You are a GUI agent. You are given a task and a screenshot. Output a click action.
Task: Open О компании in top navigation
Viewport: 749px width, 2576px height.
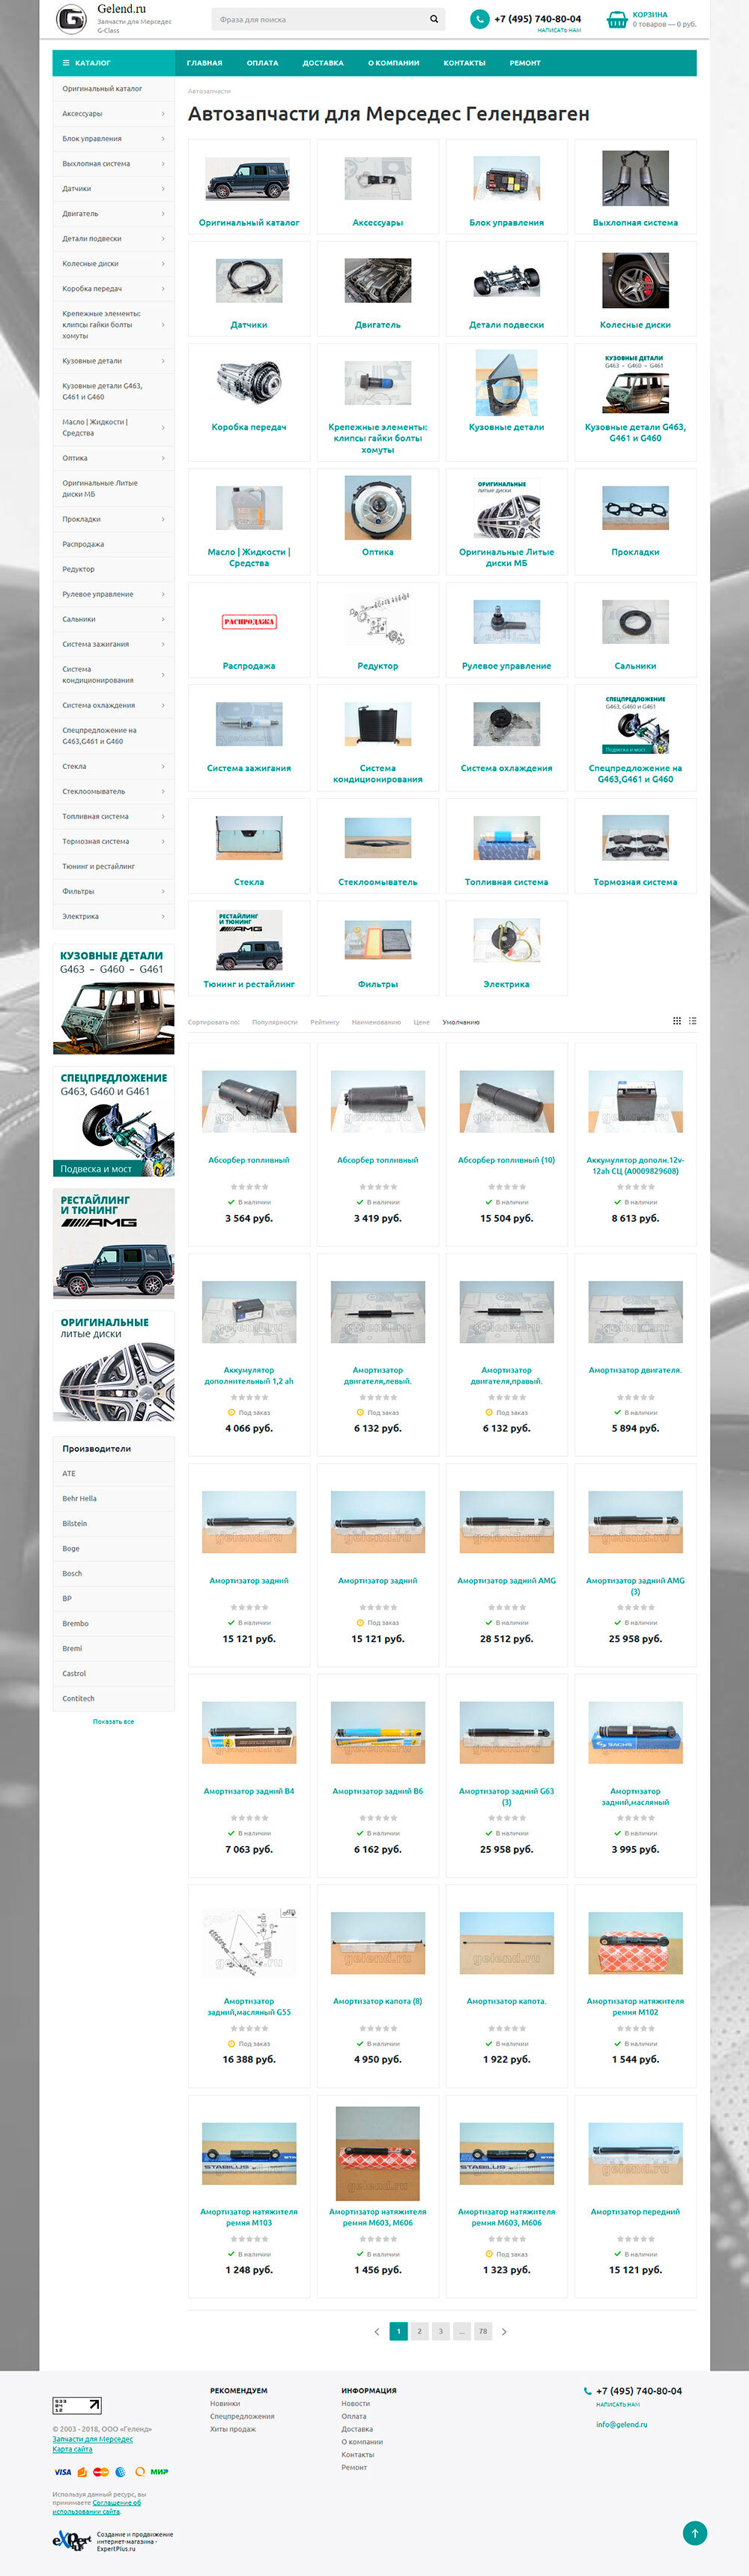pyautogui.click(x=394, y=63)
